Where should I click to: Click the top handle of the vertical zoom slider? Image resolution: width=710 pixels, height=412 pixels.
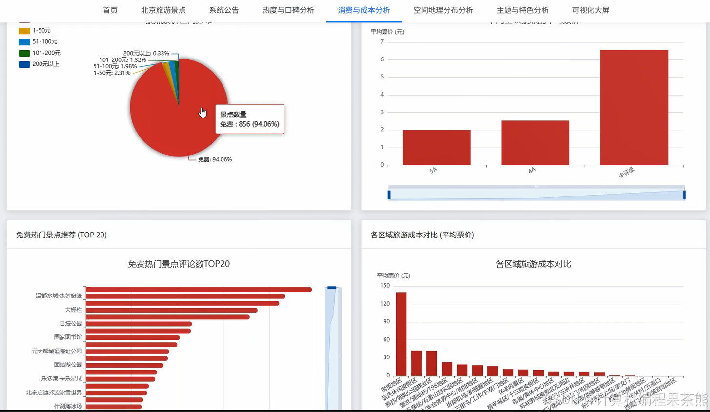click(332, 288)
